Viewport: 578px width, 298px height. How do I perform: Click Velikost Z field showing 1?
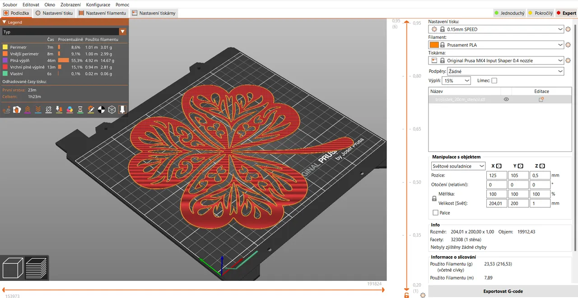coord(540,203)
